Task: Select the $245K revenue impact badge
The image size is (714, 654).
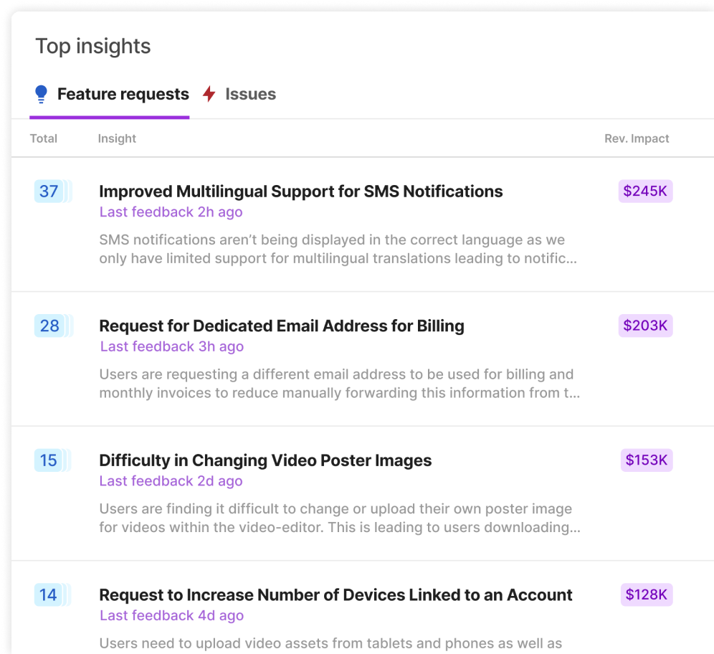Action: tap(645, 191)
